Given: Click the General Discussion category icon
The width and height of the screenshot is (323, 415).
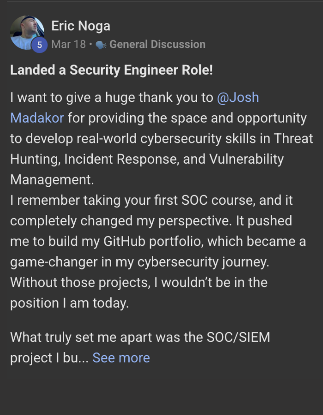Looking at the screenshot, I should click(101, 45).
